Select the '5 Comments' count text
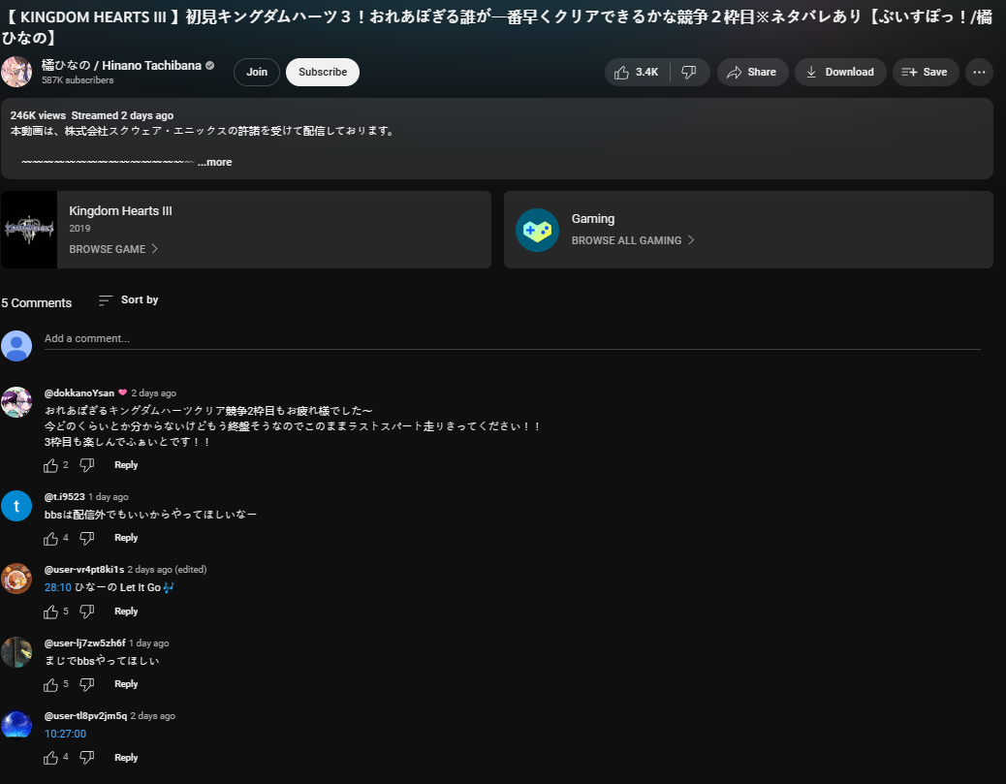This screenshot has height=784, width=1006. tap(37, 302)
